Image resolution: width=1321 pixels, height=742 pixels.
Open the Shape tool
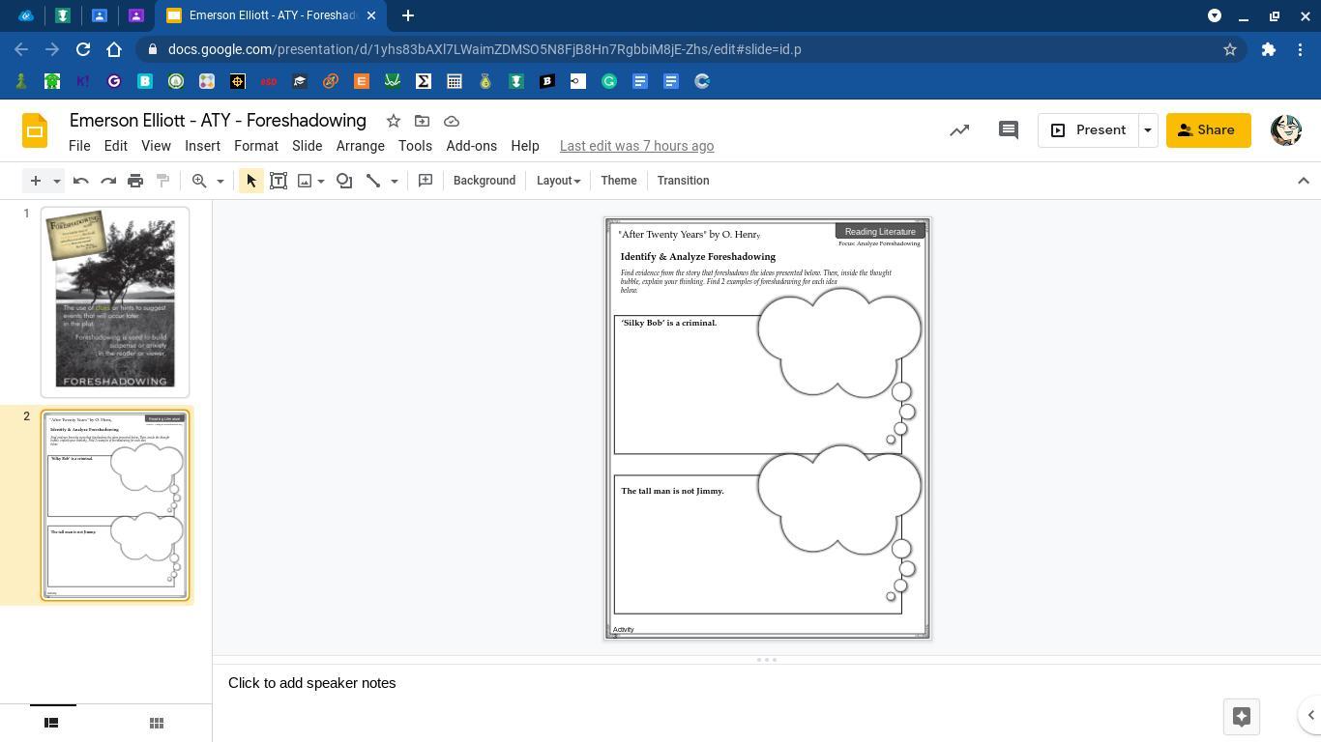tap(344, 181)
